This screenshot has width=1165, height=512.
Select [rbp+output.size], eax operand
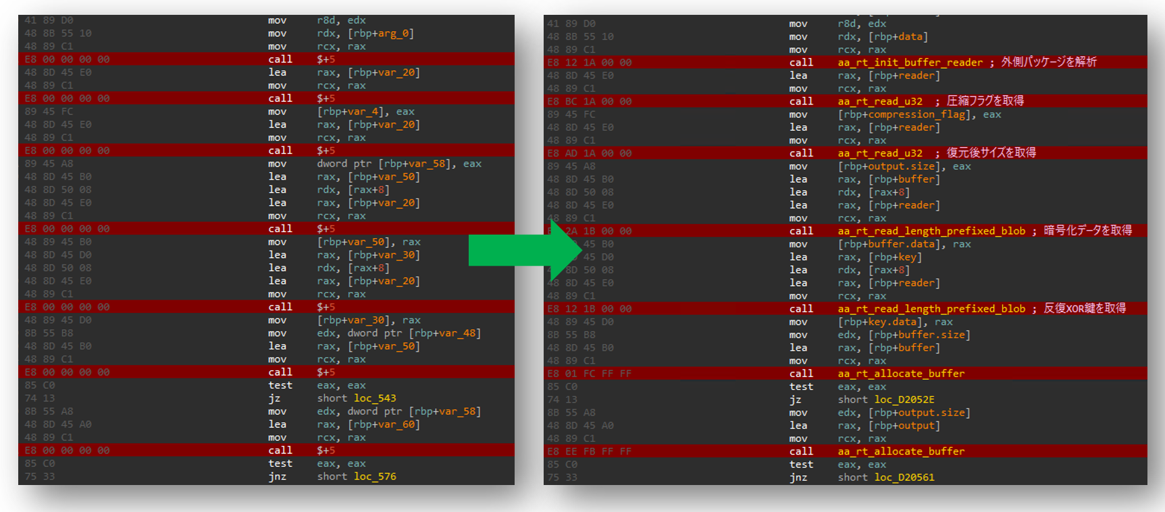click(x=904, y=167)
